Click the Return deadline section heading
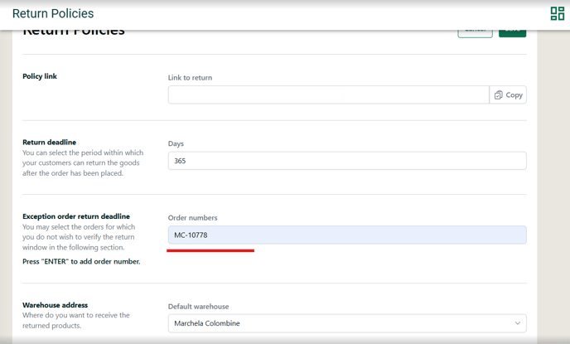This screenshot has height=344, width=570. coord(49,143)
